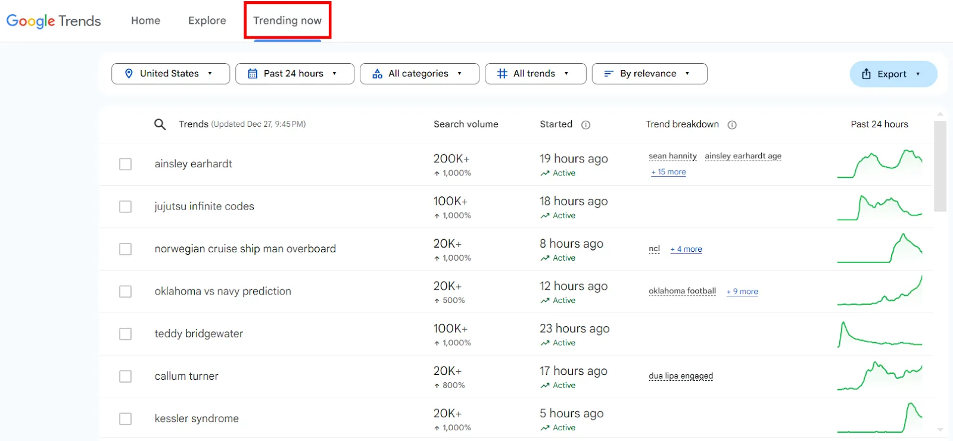Check the callum turner row checkbox
This screenshot has width=953, height=441.
pos(125,376)
